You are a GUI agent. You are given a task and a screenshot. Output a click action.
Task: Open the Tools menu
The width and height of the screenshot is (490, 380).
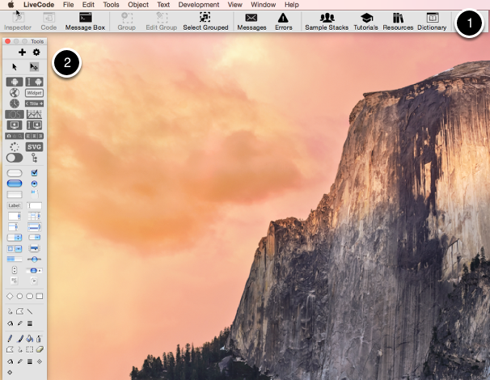point(111,5)
